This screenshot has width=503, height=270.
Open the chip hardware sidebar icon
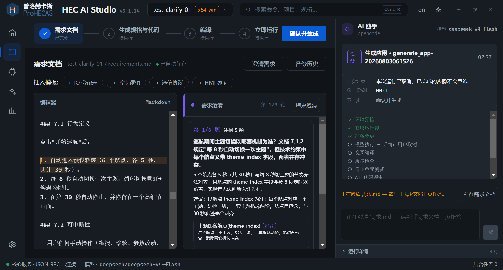(12, 72)
